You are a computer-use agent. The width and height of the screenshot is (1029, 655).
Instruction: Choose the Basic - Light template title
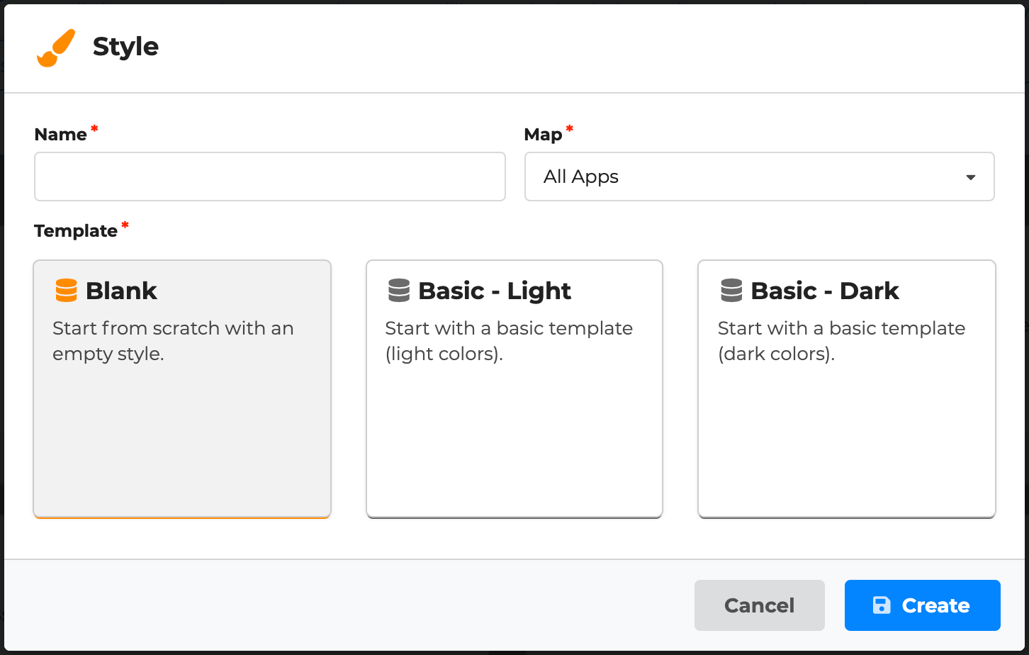click(x=494, y=291)
